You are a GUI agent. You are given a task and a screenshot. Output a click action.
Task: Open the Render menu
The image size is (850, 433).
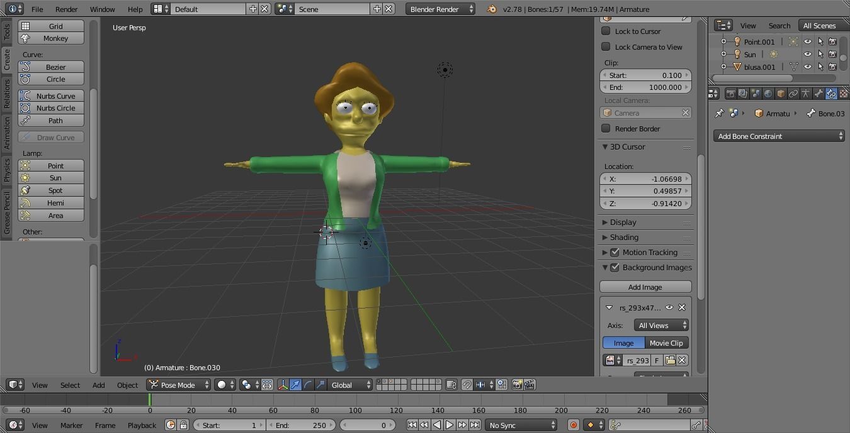click(66, 9)
